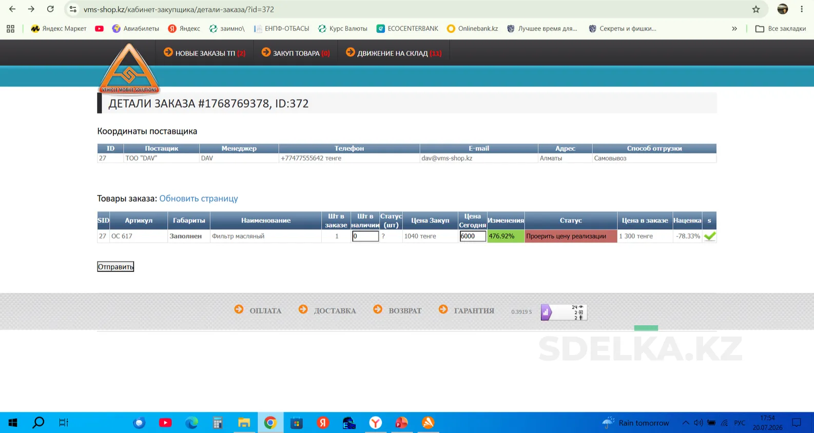Open Секреты и фишки bookmark

tap(622, 29)
